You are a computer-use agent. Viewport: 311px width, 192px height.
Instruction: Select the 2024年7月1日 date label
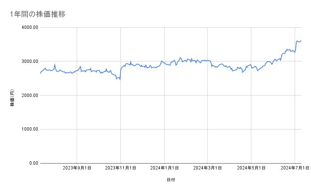coord(295,168)
